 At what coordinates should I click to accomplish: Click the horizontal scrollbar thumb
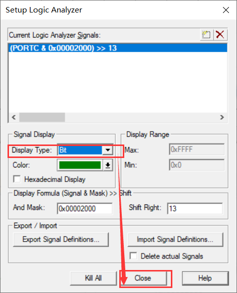point(42,117)
